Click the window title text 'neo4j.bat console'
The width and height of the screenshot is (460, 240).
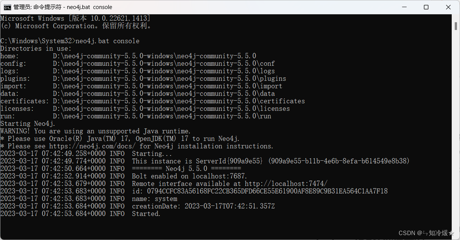pyautogui.click(x=89, y=7)
